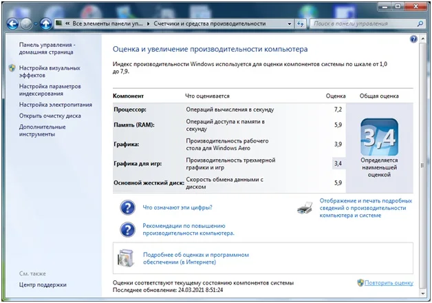The height and width of the screenshot is (303, 432).
Task: Click the greyed Forward navigation arrow
Action: pos(26,24)
